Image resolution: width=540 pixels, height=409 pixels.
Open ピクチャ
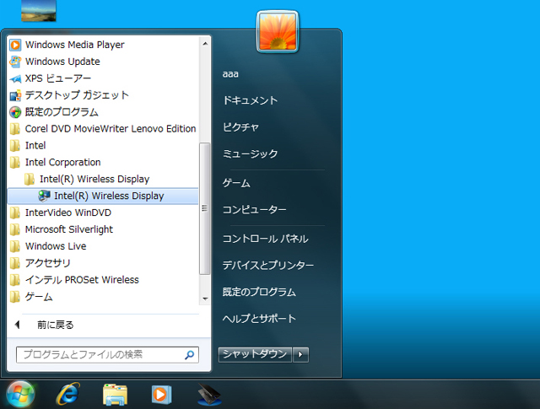tap(240, 127)
